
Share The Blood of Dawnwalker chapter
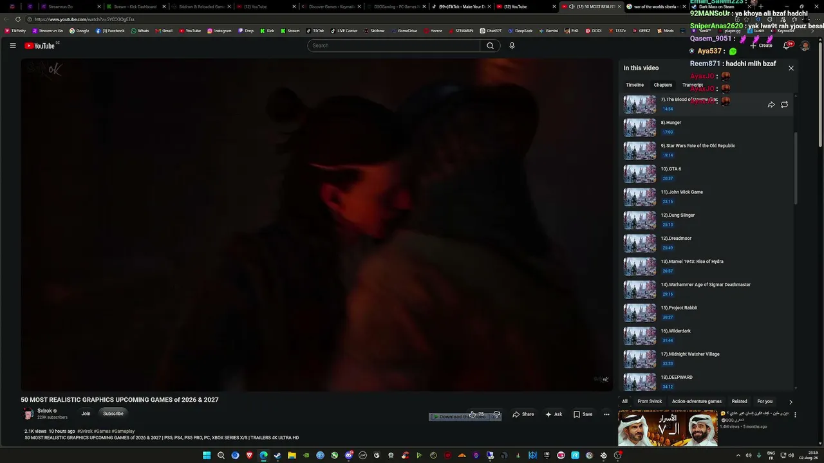coord(771,105)
